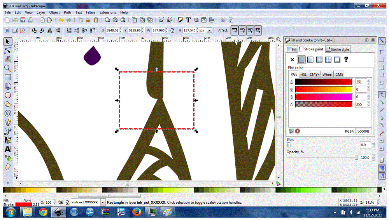Screen dimensions: 389x220
Task: Click Raise selection to top icon
Action: pyautogui.click(x=92, y=30)
